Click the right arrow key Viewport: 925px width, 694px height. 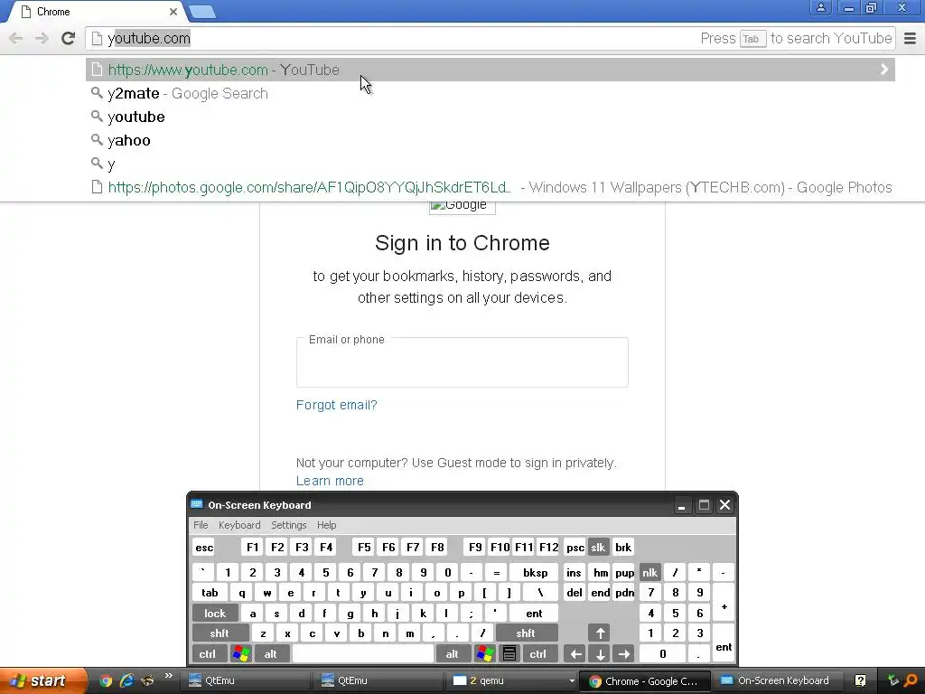[624, 654]
